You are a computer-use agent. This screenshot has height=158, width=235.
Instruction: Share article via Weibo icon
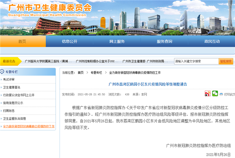[x=208, y=94]
